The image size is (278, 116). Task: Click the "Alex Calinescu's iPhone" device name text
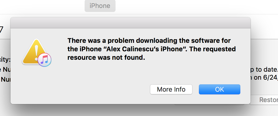click(x=144, y=49)
